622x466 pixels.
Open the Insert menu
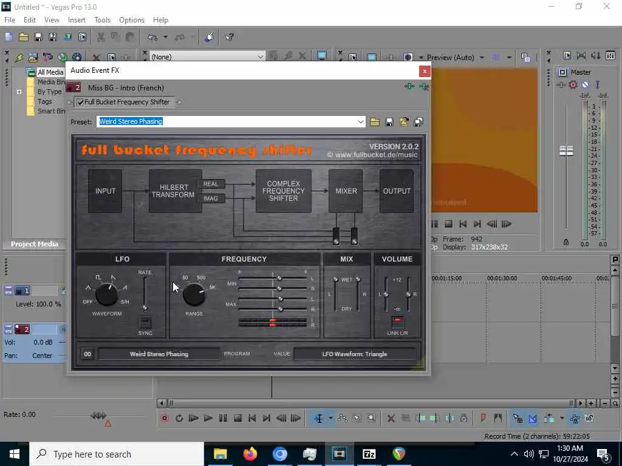point(77,20)
